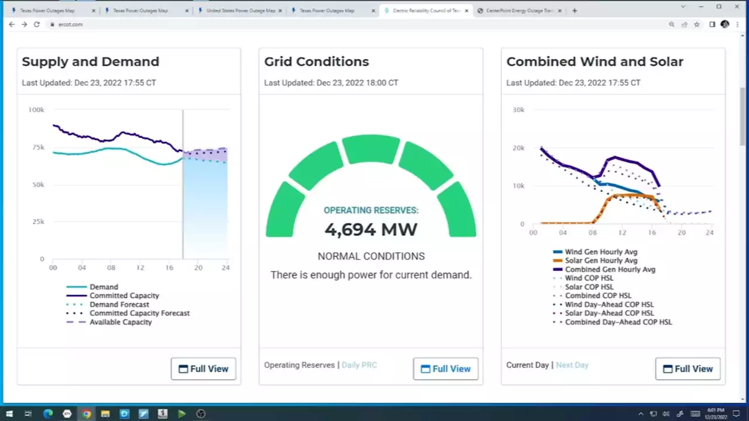Viewport: 749px width, 421px height.
Task: Toggle the Committed Capacity Forecast legend entry
Action: click(128, 313)
